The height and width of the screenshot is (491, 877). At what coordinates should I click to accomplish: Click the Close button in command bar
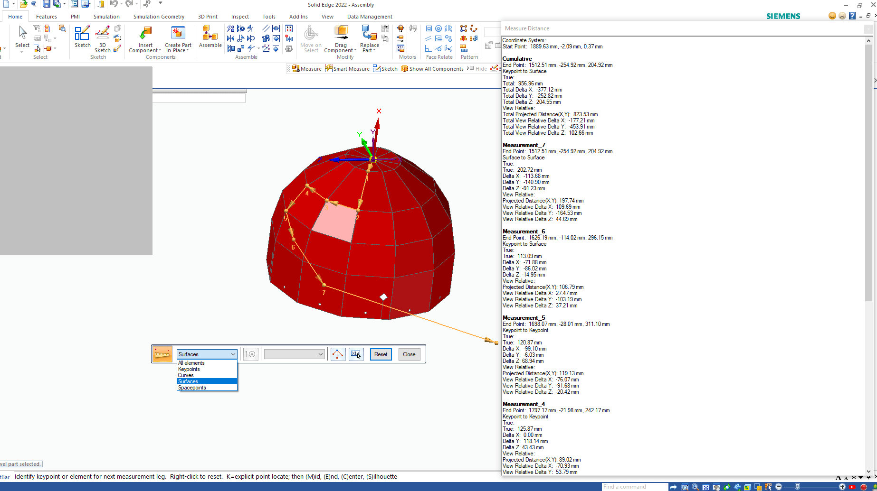(409, 354)
